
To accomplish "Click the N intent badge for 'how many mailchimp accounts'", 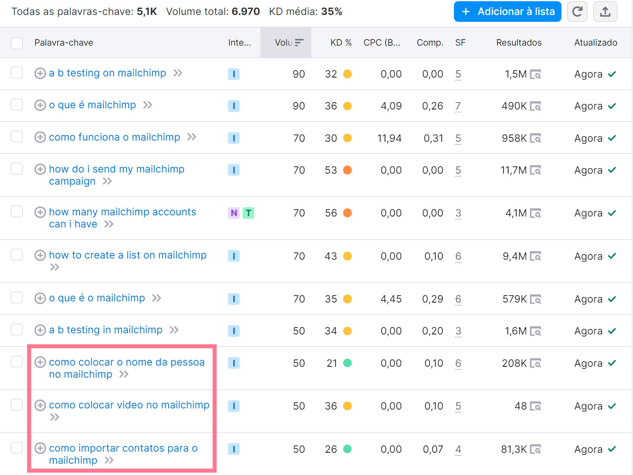I will pos(234,213).
